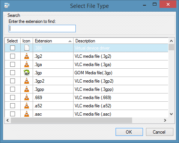
Task: Maximize the Select File Type window
Action: click(x=155, y=5)
